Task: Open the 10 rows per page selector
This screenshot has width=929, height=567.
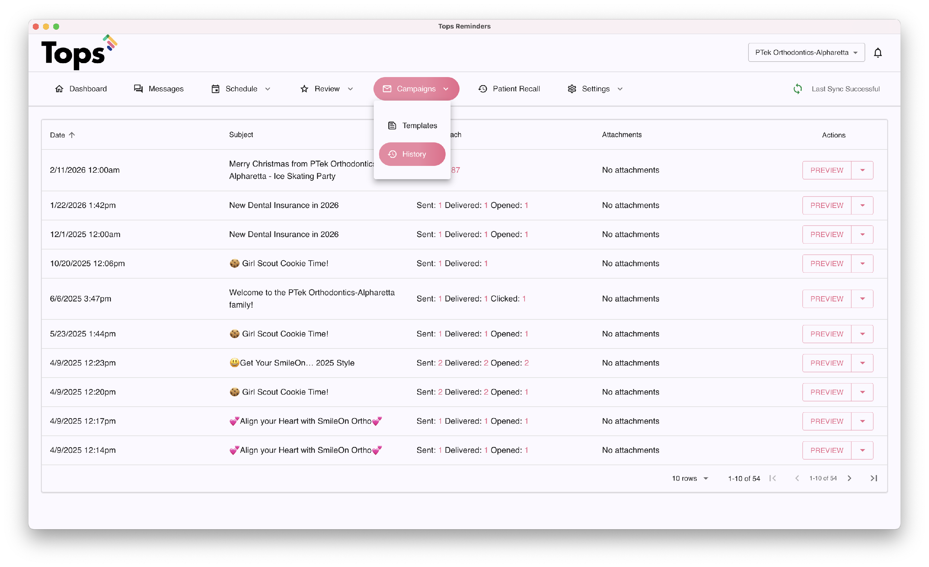Action: coord(690,478)
